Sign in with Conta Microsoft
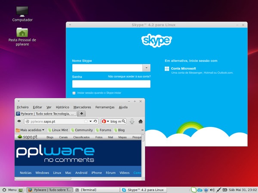Screen dimensions: 258x193 click(183, 69)
